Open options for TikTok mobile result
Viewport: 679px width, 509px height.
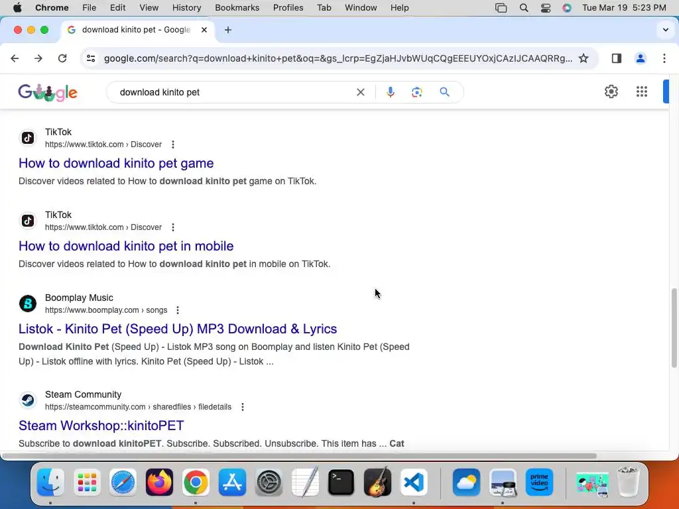point(173,227)
